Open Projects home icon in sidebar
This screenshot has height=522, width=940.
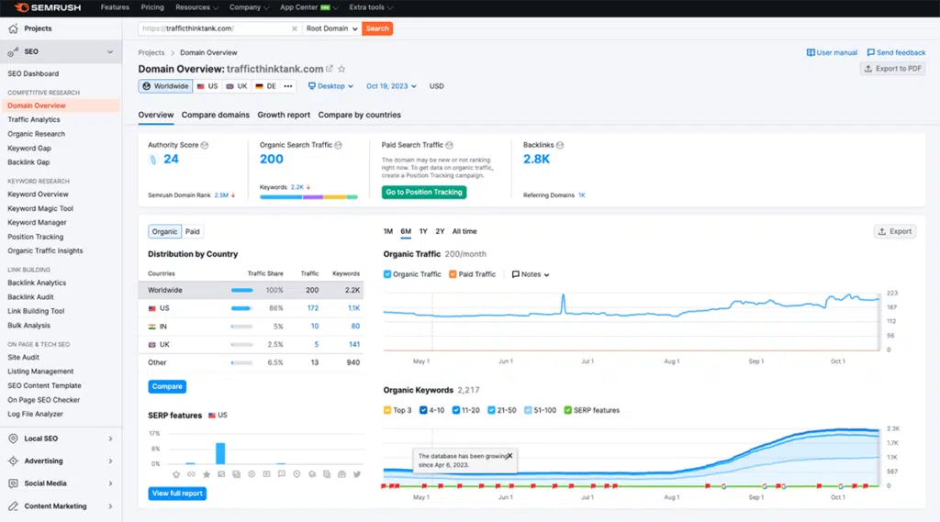[x=13, y=28]
